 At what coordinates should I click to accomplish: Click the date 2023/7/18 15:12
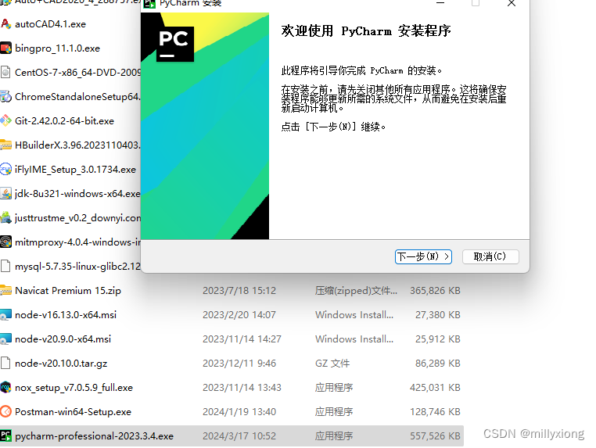click(239, 291)
